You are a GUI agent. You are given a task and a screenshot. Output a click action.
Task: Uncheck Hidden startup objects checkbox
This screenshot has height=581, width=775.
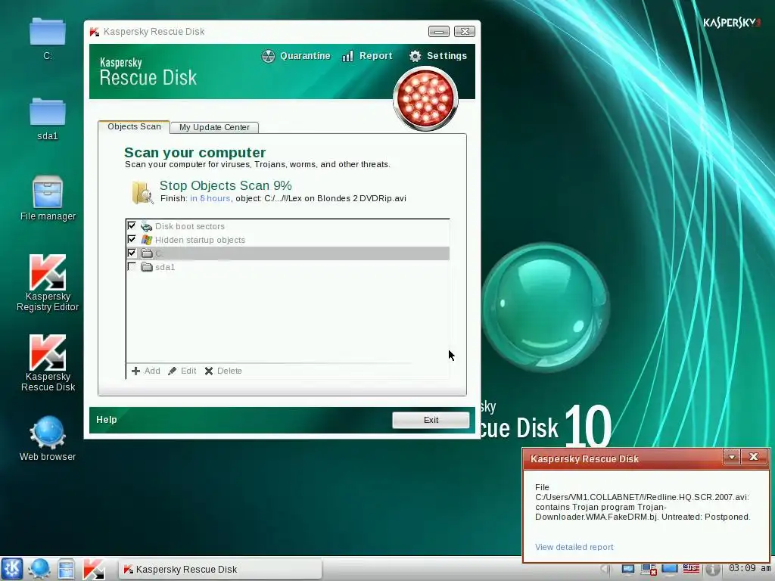click(132, 239)
